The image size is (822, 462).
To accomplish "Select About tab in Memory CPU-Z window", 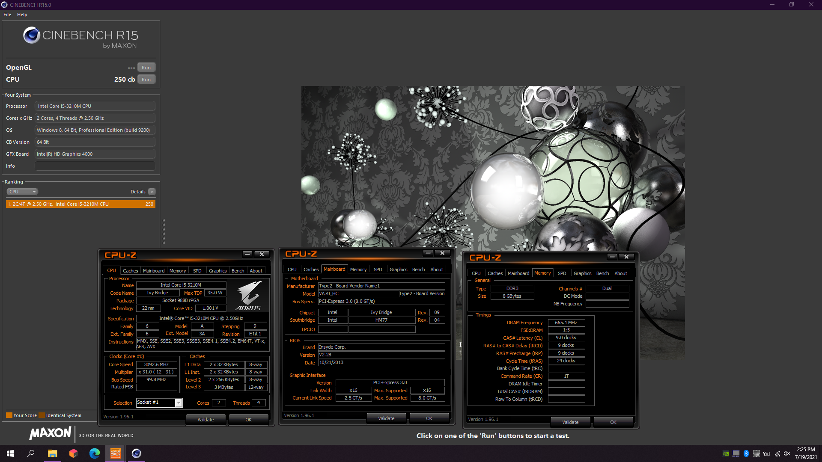I will [x=620, y=273].
